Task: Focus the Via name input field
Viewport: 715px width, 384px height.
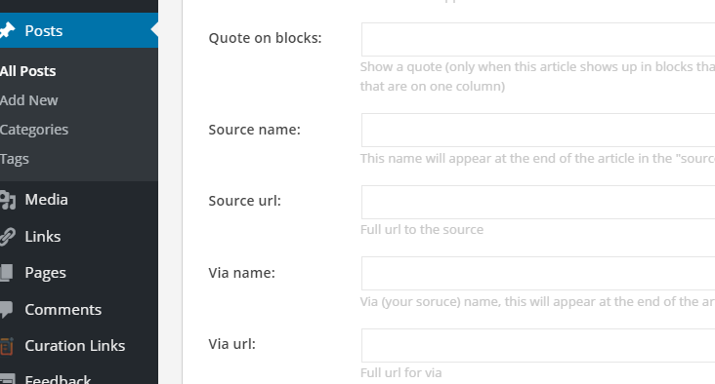Action: (x=538, y=274)
